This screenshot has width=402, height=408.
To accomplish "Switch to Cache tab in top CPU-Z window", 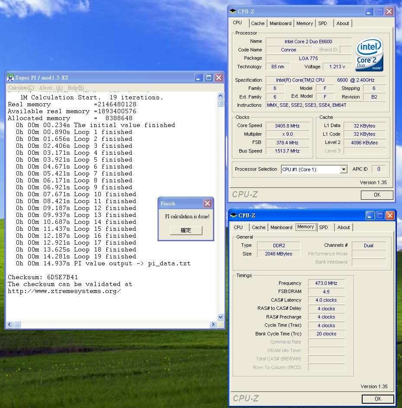I will (x=257, y=23).
